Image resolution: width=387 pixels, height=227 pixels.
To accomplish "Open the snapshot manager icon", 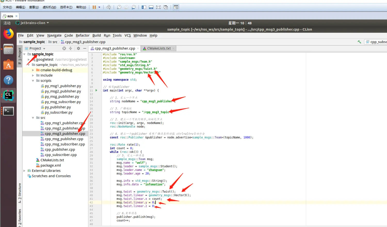I will (134, 7).
